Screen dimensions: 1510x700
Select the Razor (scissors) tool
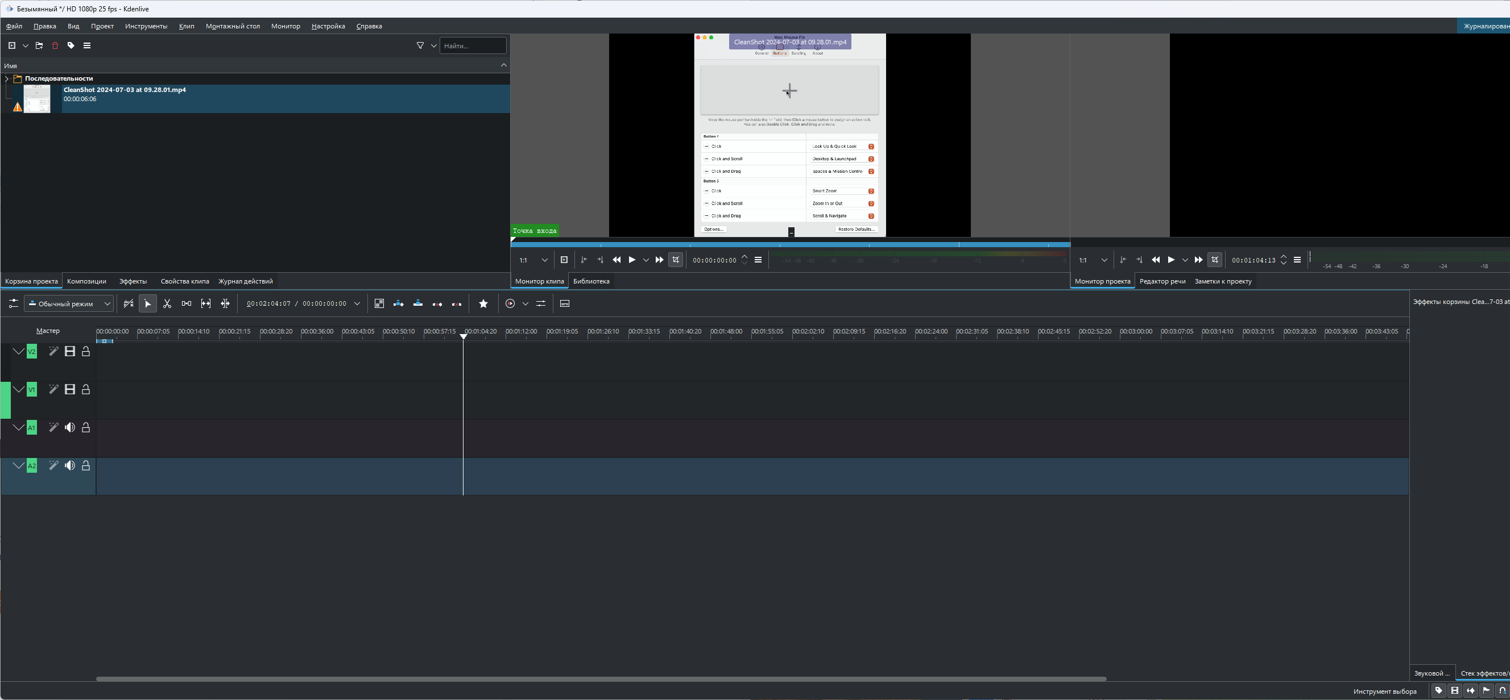[x=167, y=303]
